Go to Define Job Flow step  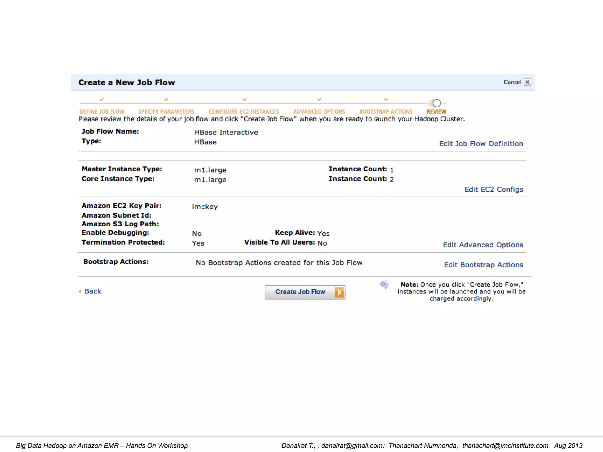click(102, 112)
